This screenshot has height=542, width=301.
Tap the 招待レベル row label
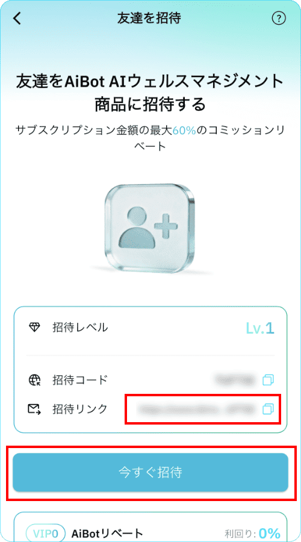80,328
